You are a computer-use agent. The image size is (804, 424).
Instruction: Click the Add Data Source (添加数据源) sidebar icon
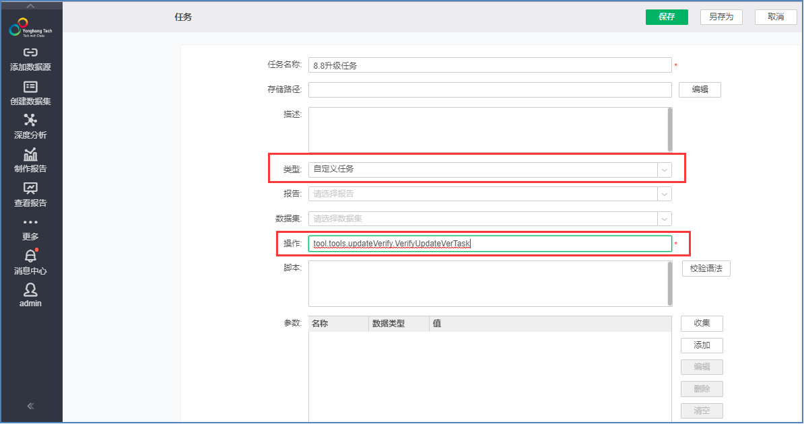click(x=30, y=52)
